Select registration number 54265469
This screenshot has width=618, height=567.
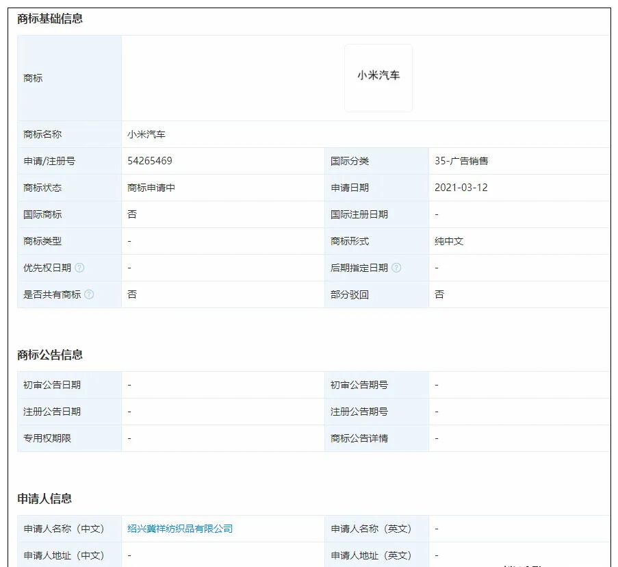(x=150, y=161)
